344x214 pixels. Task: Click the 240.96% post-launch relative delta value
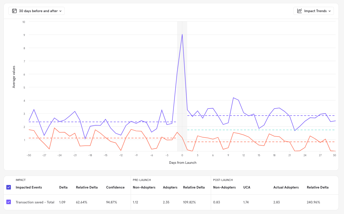(x=313, y=202)
